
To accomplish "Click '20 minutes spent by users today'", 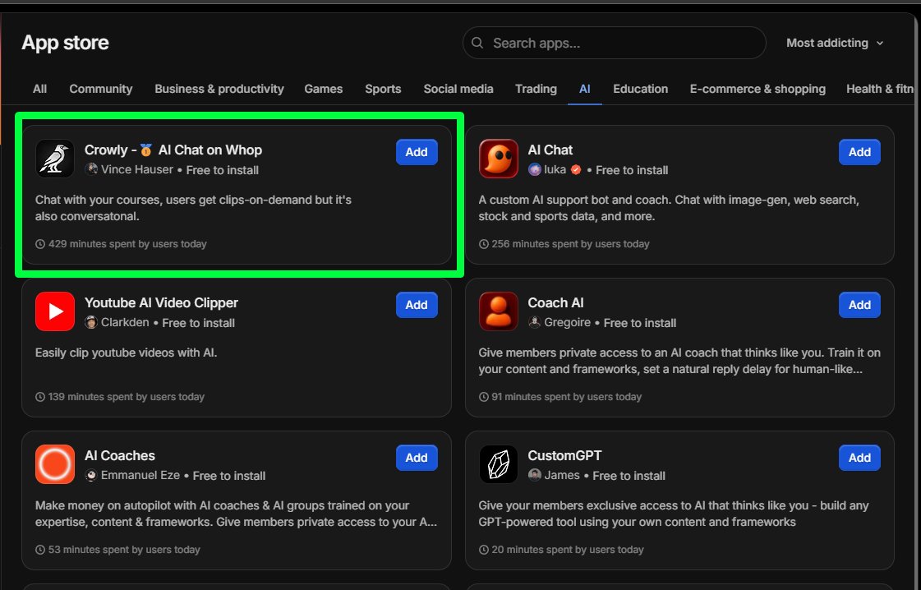I will pyautogui.click(x=568, y=550).
